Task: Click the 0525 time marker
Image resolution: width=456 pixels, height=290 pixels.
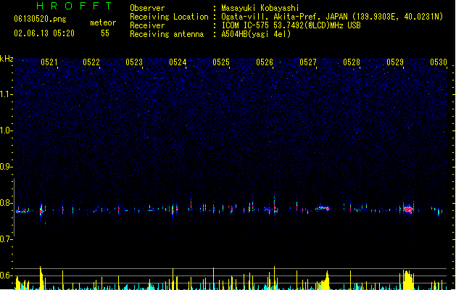Action: (x=221, y=62)
